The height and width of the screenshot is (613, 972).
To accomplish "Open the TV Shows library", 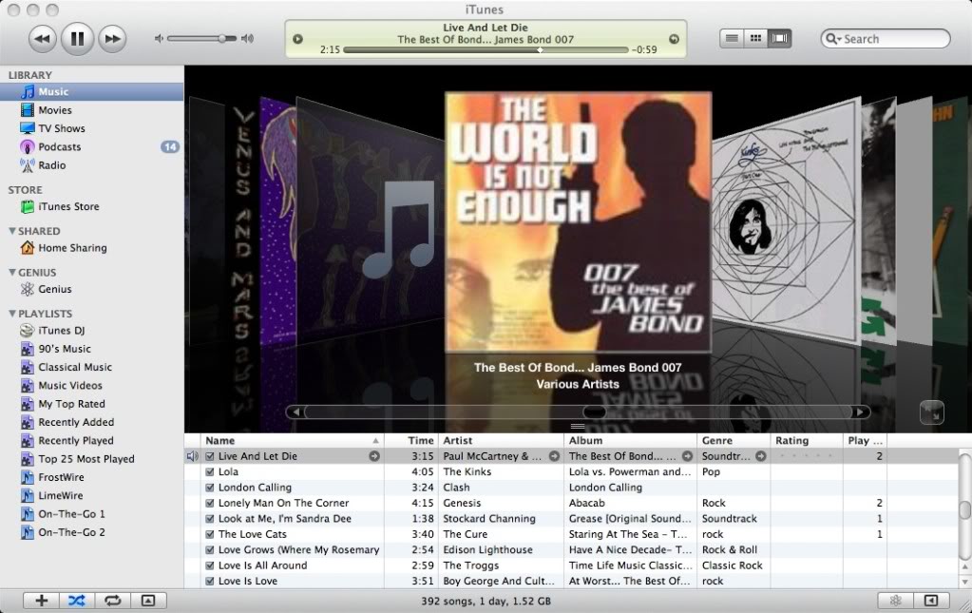I will 92,128.
